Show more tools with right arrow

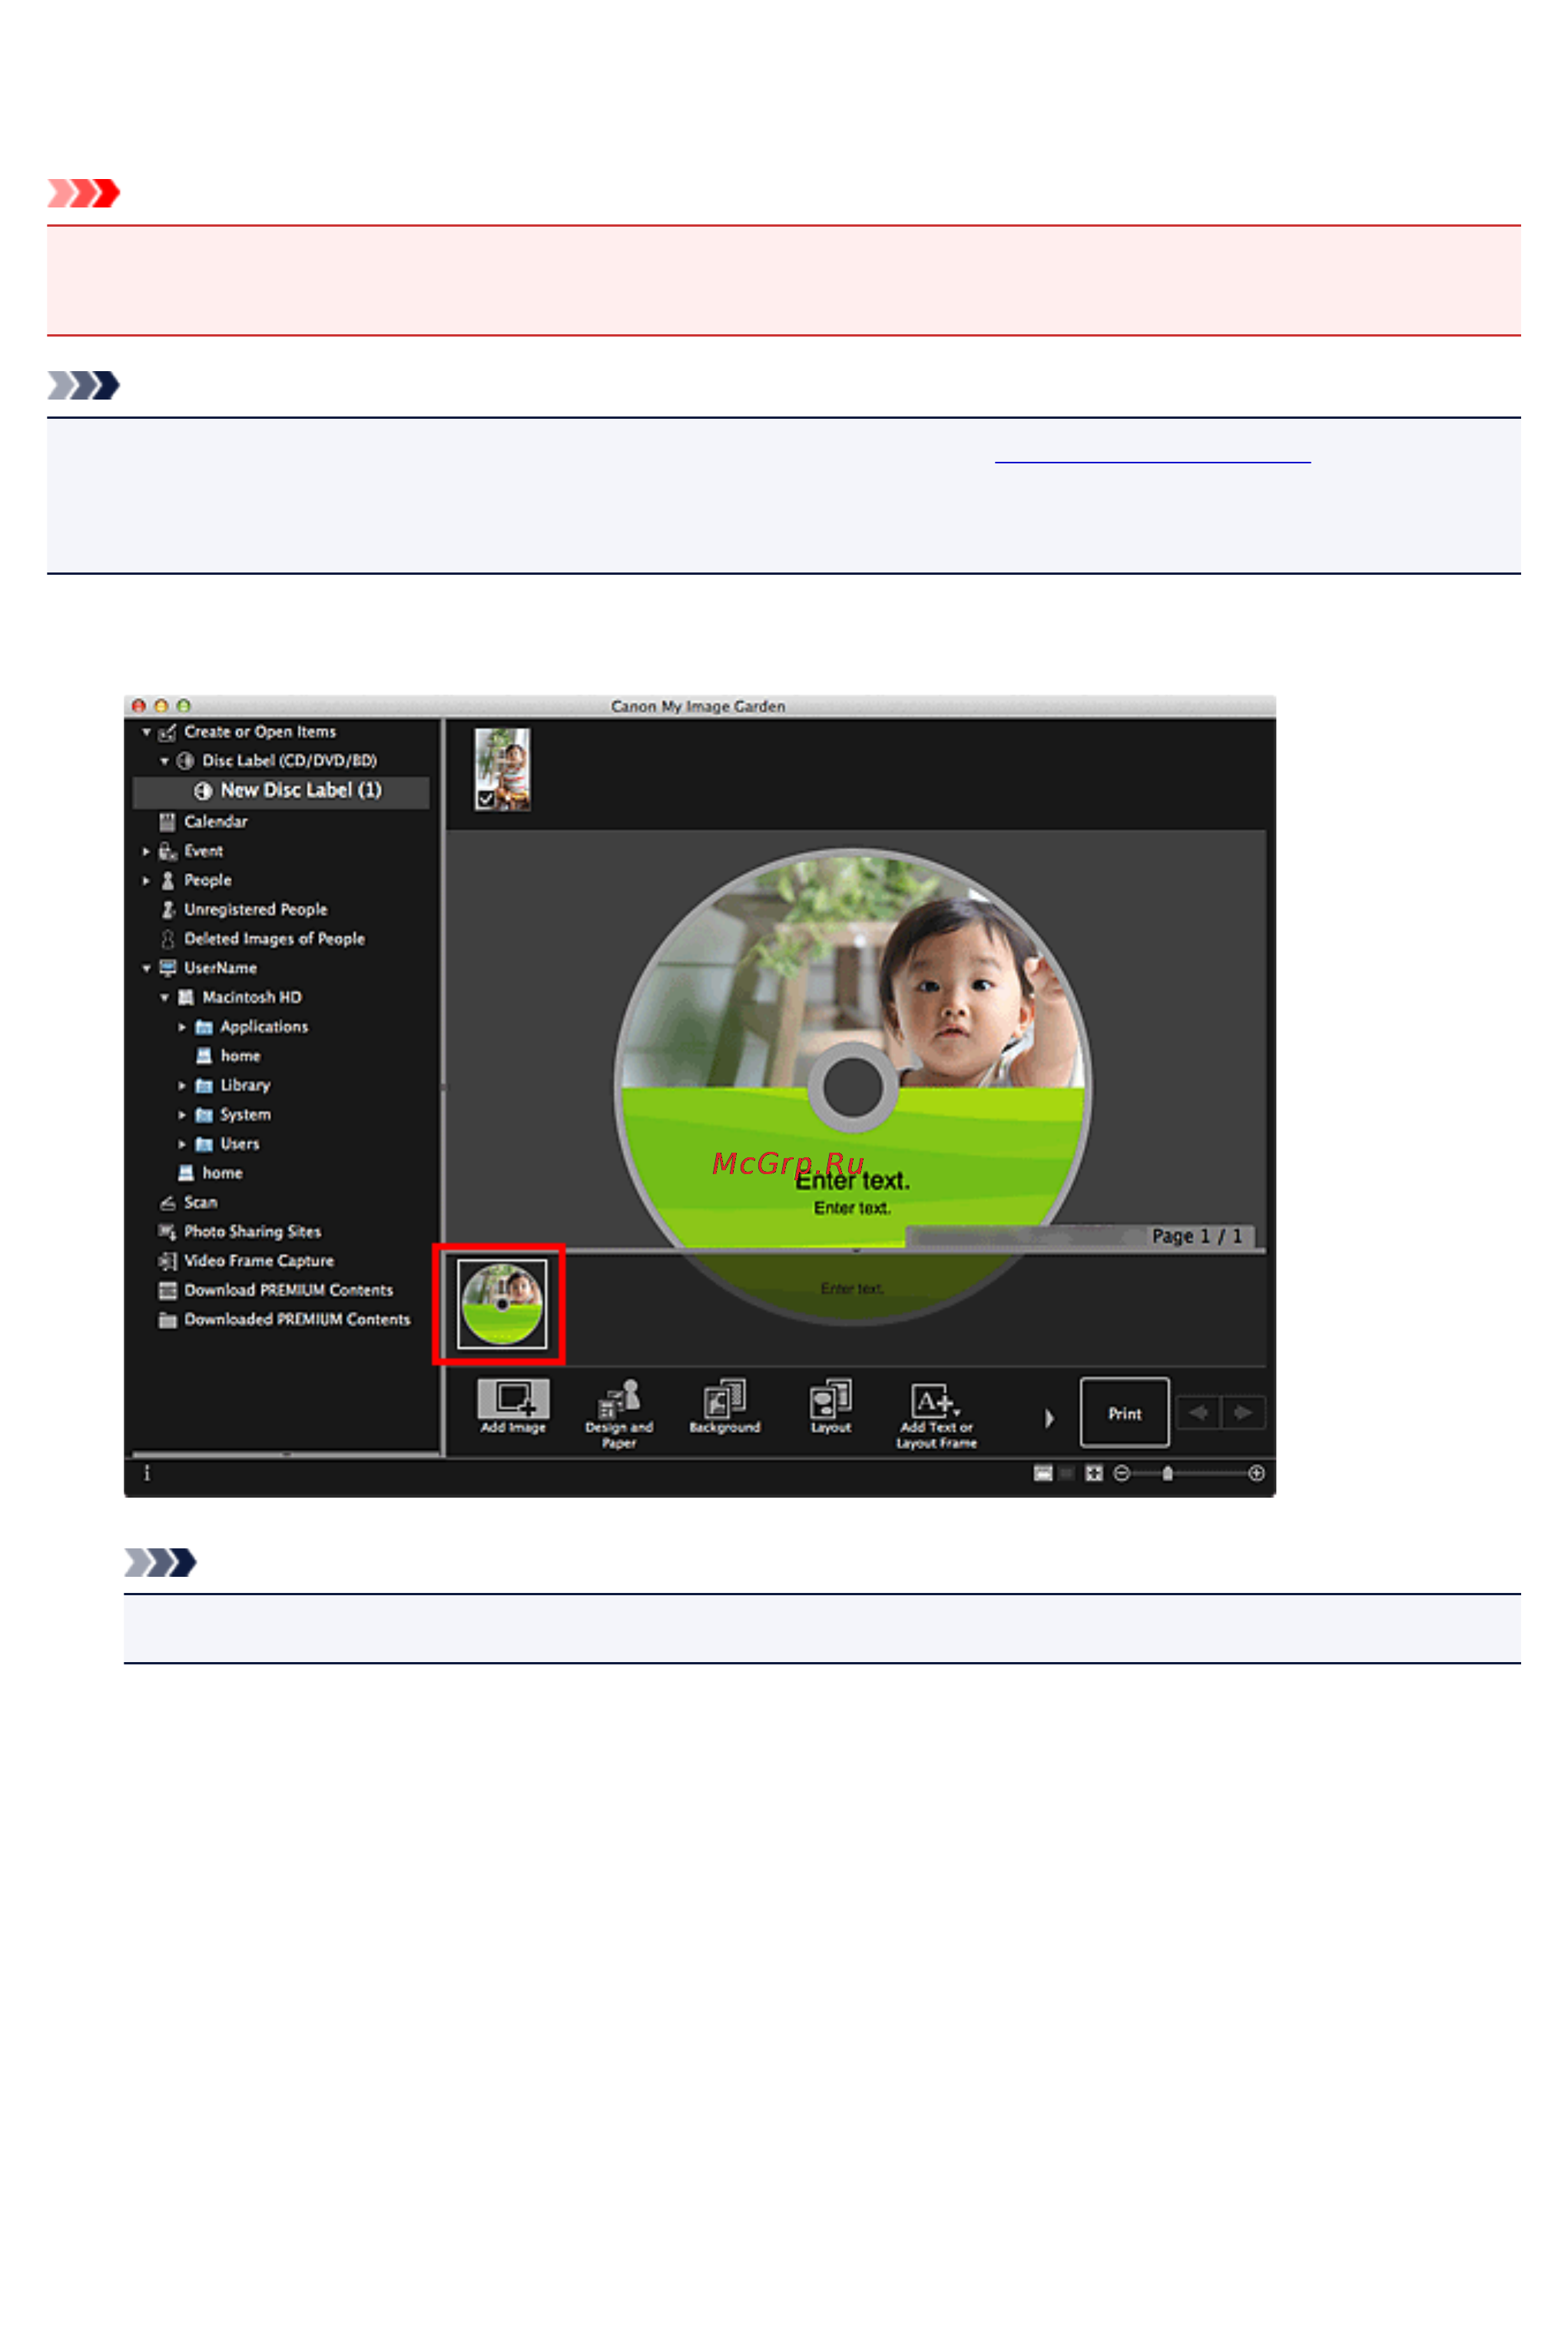point(1049,1417)
